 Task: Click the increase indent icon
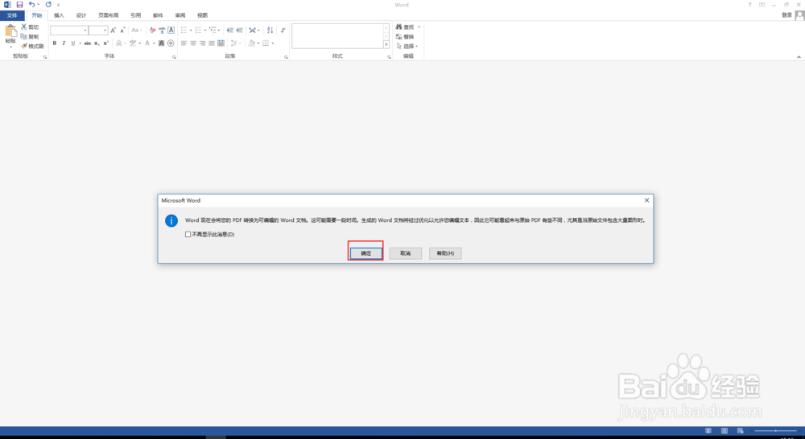point(239,31)
